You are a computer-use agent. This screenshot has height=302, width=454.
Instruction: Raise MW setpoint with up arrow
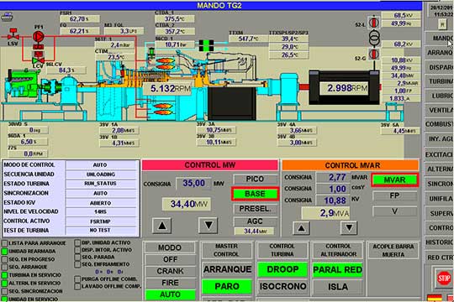click(162, 226)
